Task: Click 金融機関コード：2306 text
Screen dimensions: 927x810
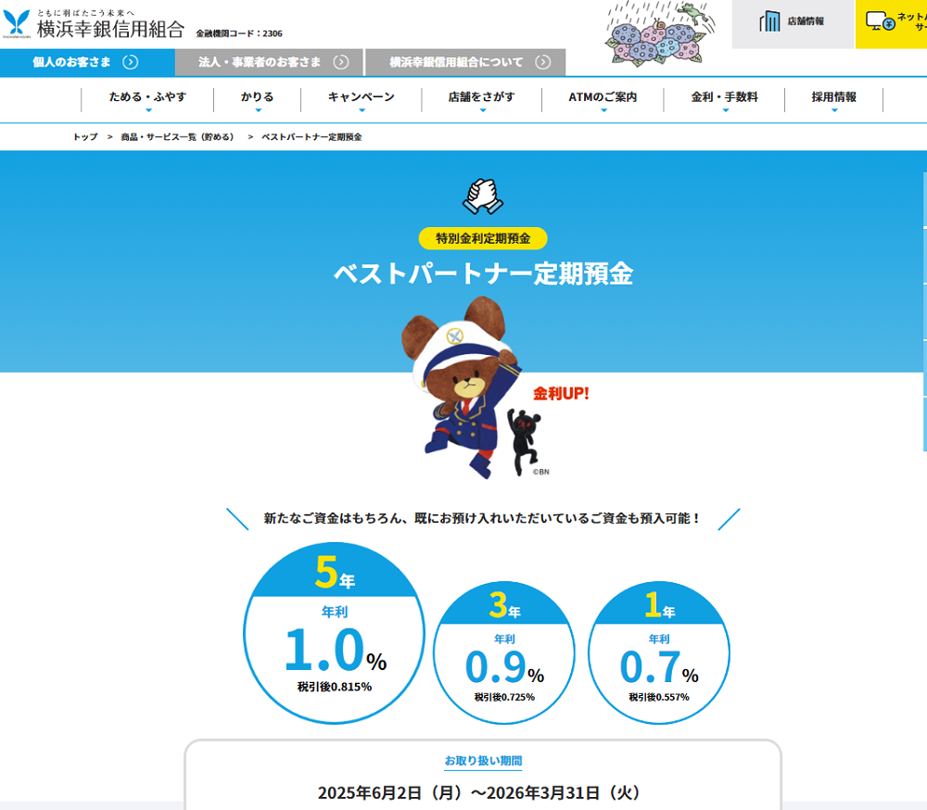Action: [239, 33]
